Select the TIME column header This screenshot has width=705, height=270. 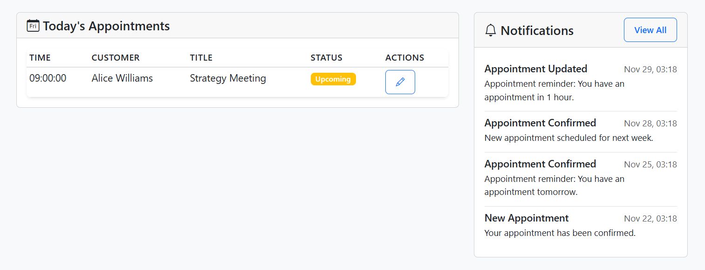(x=40, y=58)
